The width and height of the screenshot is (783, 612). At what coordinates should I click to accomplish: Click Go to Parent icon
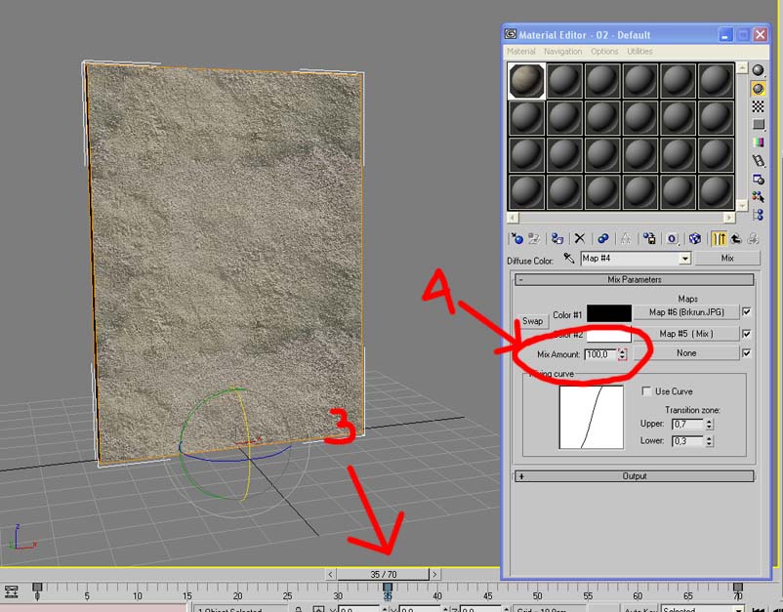735,238
